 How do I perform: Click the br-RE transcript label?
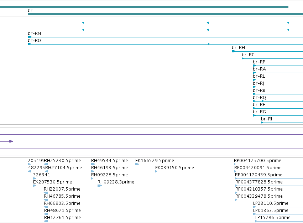pos(259,105)
